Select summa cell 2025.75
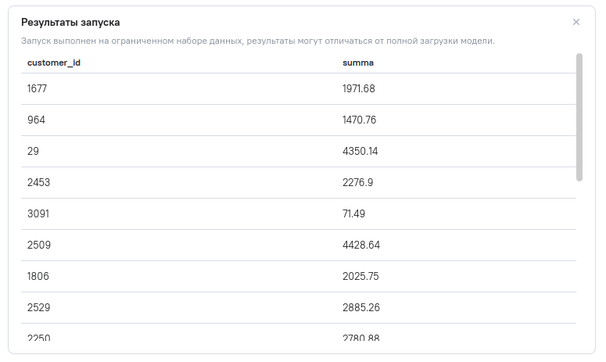The image size is (606, 362). 360,277
